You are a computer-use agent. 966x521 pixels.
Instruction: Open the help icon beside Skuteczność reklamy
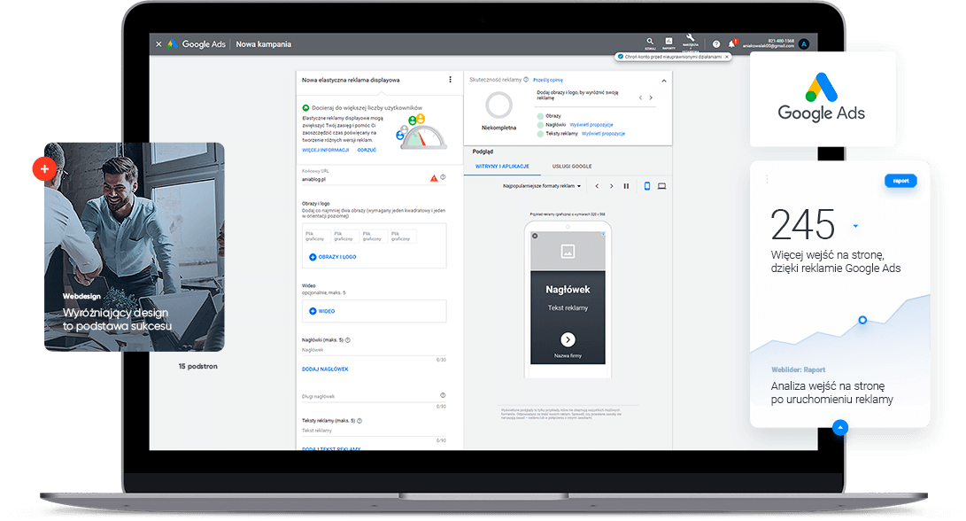pos(526,80)
